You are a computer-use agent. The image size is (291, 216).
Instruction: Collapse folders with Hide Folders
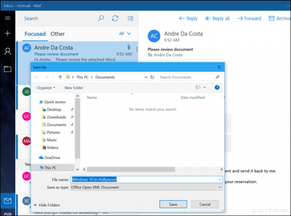coord(47,205)
